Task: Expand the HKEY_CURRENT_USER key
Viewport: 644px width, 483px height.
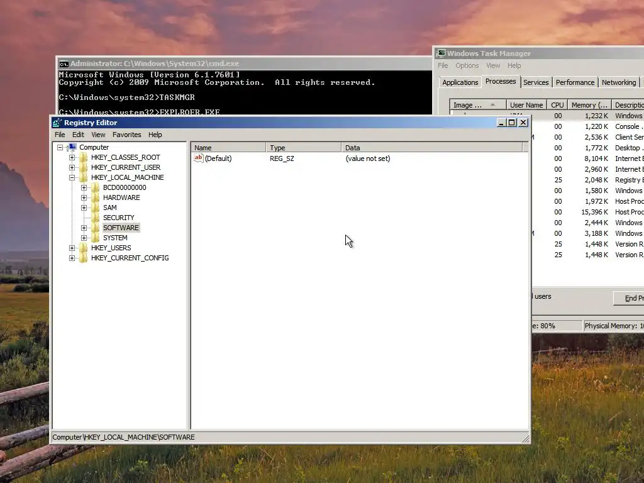Action: [x=72, y=167]
